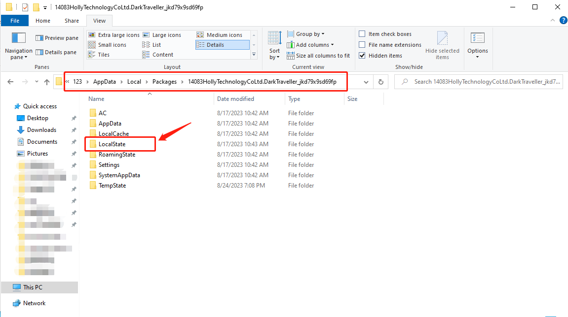Select This PC in navigation pane
This screenshot has height=317, width=568.
click(33, 287)
